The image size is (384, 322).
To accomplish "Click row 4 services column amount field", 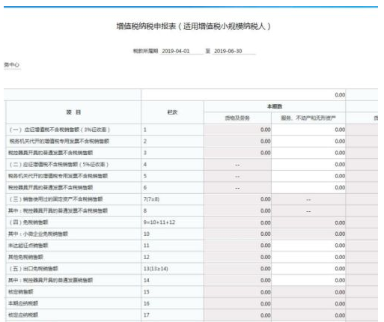I will click(x=308, y=165).
